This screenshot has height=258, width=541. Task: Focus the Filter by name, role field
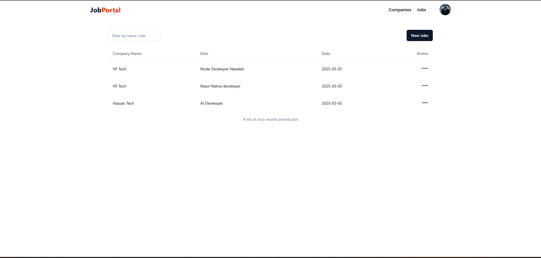(134, 35)
